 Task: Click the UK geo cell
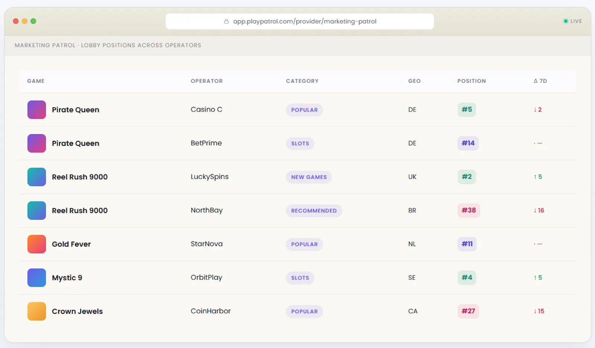click(412, 177)
